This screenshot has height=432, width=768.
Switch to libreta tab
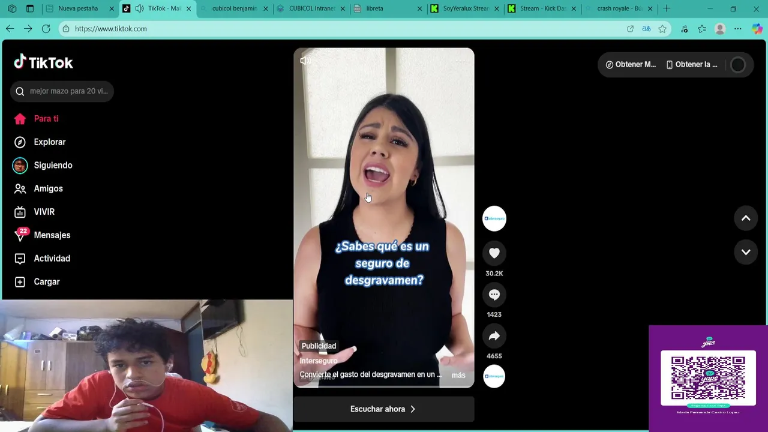click(x=388, y=8)
